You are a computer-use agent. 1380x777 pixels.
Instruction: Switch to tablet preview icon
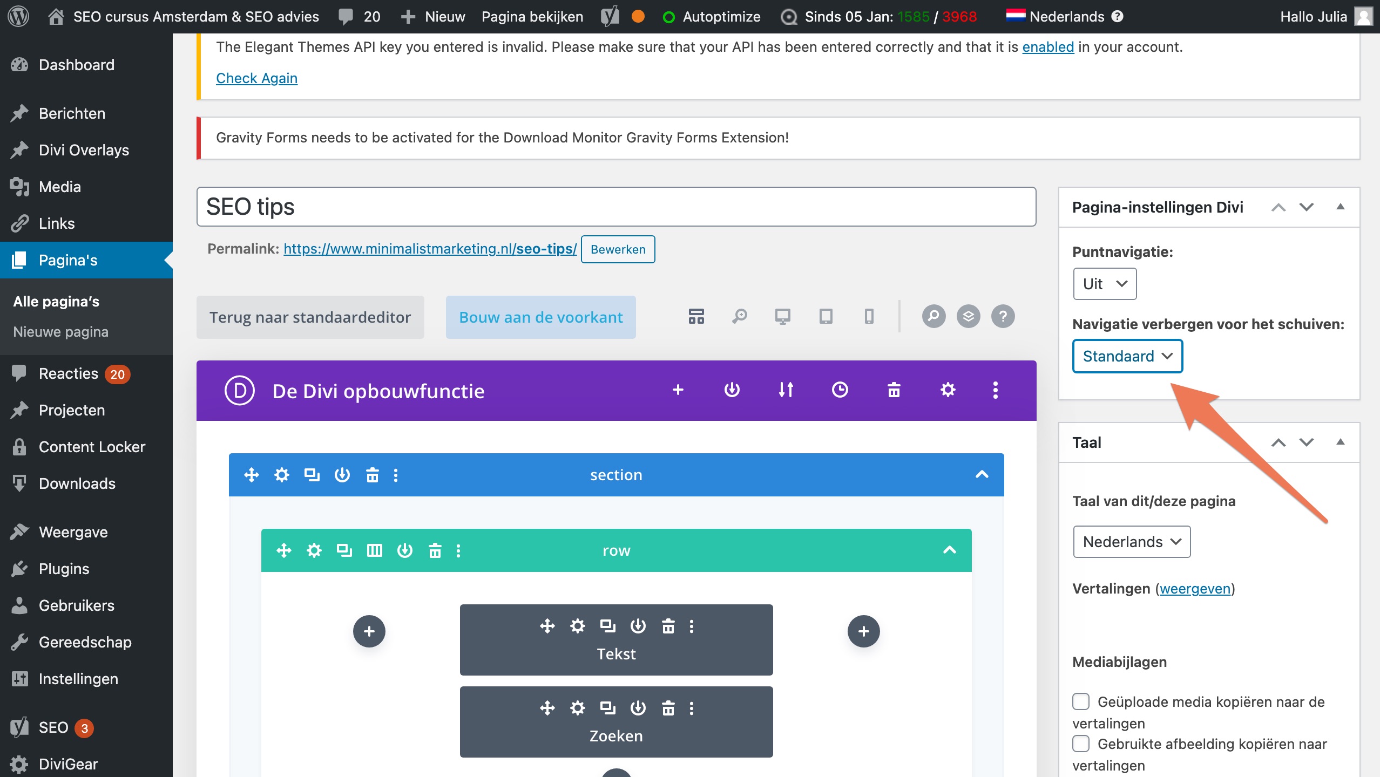(826, 316)
